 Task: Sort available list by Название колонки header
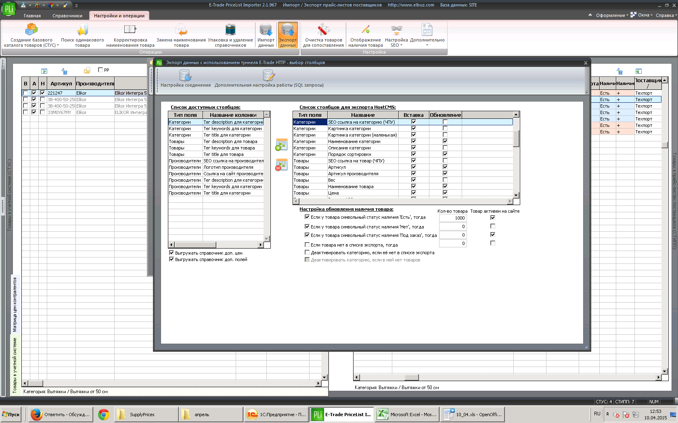point(233,115)
